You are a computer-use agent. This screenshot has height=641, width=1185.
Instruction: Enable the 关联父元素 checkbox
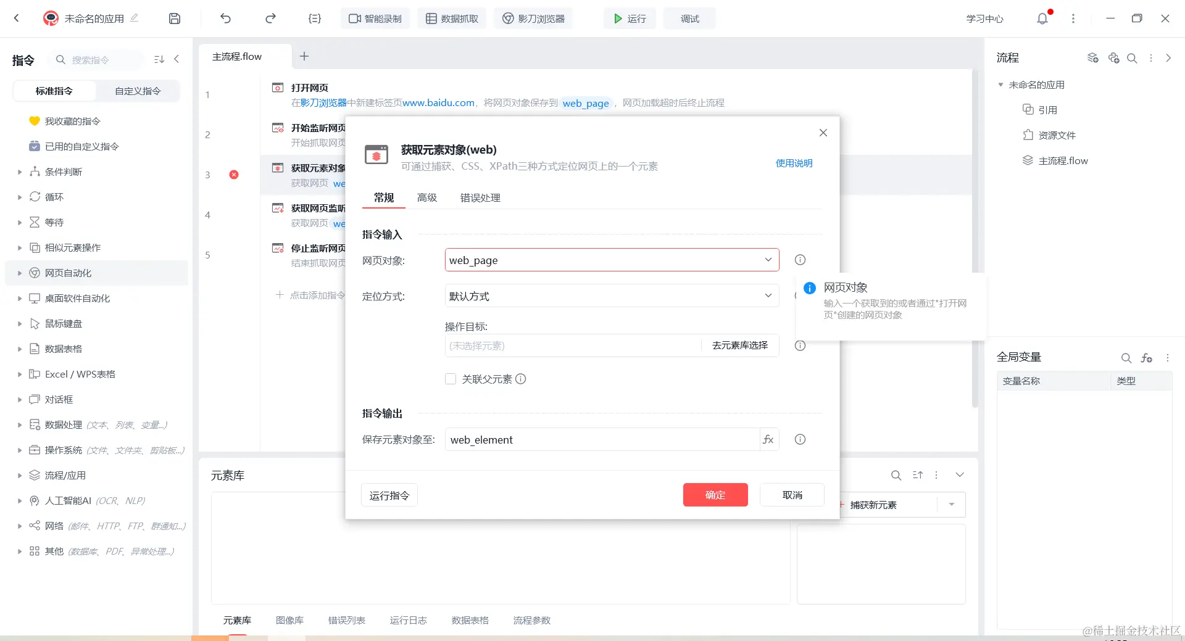(x=451, y=379)
